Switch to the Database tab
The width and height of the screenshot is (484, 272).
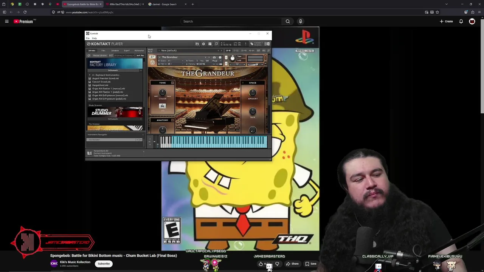[115, 51]
